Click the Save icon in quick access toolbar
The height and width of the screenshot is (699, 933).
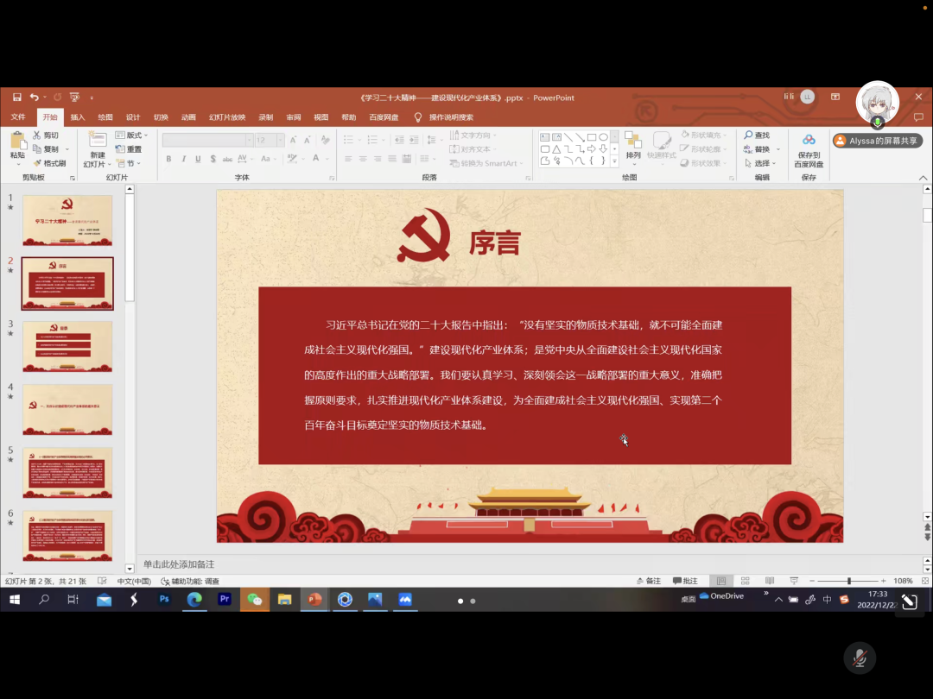click(x=16, y=98)
